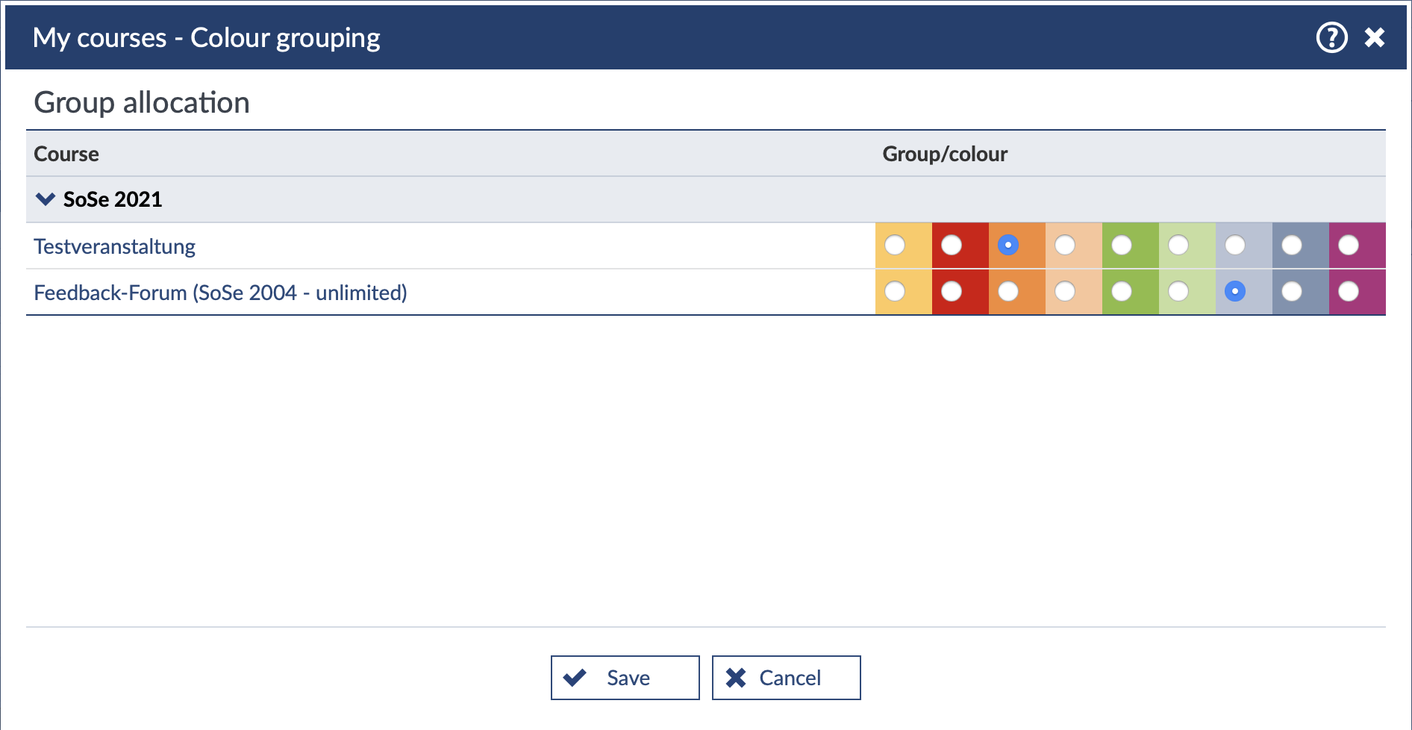Select peach group for Feedback-Forum
Image resolution: width=1412 pixels, height=730 pixels.
[1065, 291]
